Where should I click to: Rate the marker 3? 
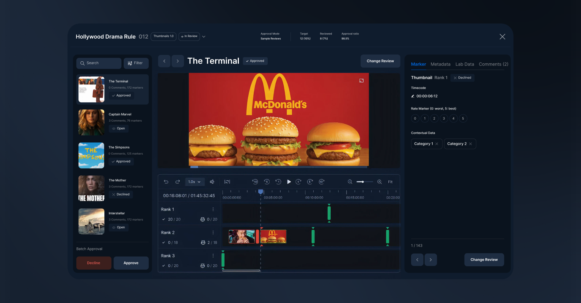[444, 119]
